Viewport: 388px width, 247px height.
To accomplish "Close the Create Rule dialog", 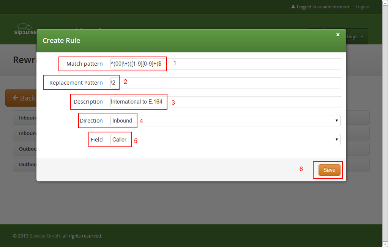I will [x=338, y=35].
